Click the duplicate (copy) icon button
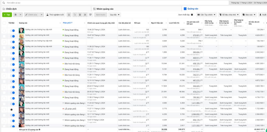Image resolution: width=267 pixels, height=132 pixels. (15, 15)
